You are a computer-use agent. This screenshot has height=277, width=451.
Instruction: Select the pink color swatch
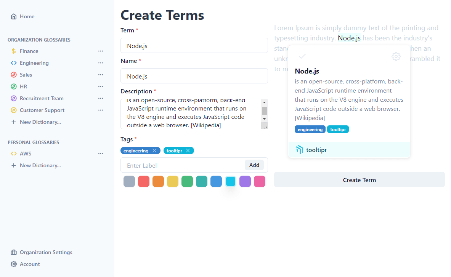[x=260, y=181]
